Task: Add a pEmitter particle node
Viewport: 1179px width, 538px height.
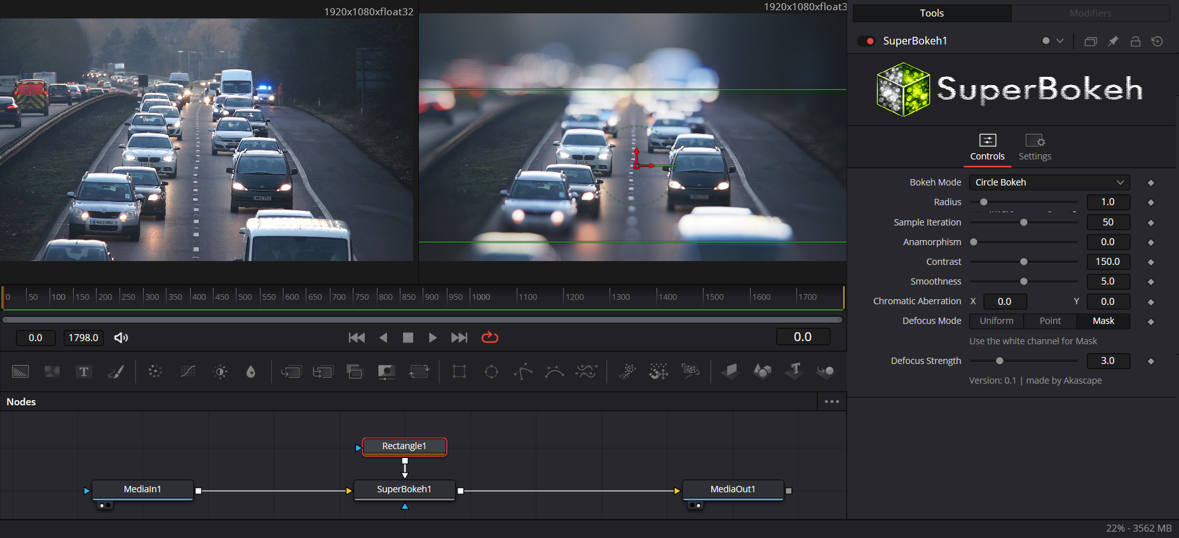Action: click(627, 372)
